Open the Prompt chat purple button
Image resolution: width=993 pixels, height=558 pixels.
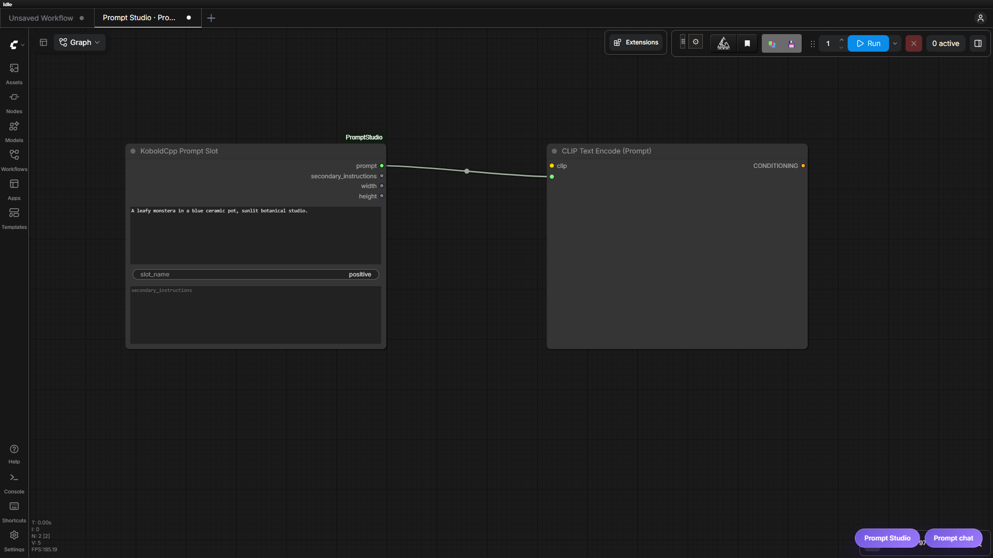tap(953, 538)
